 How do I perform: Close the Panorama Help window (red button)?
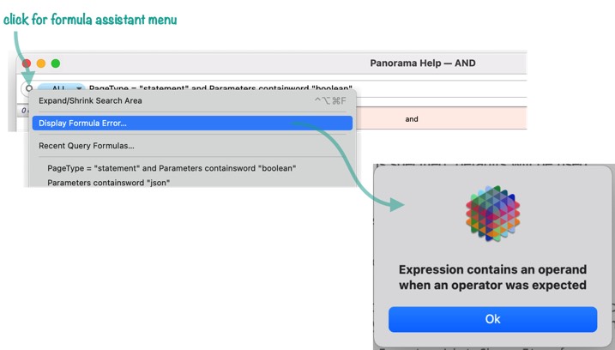point(27,63)
